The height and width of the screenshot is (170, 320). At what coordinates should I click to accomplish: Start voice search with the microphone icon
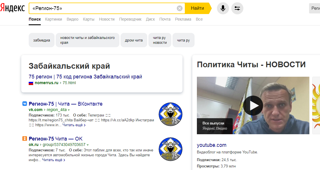(223, 8)
